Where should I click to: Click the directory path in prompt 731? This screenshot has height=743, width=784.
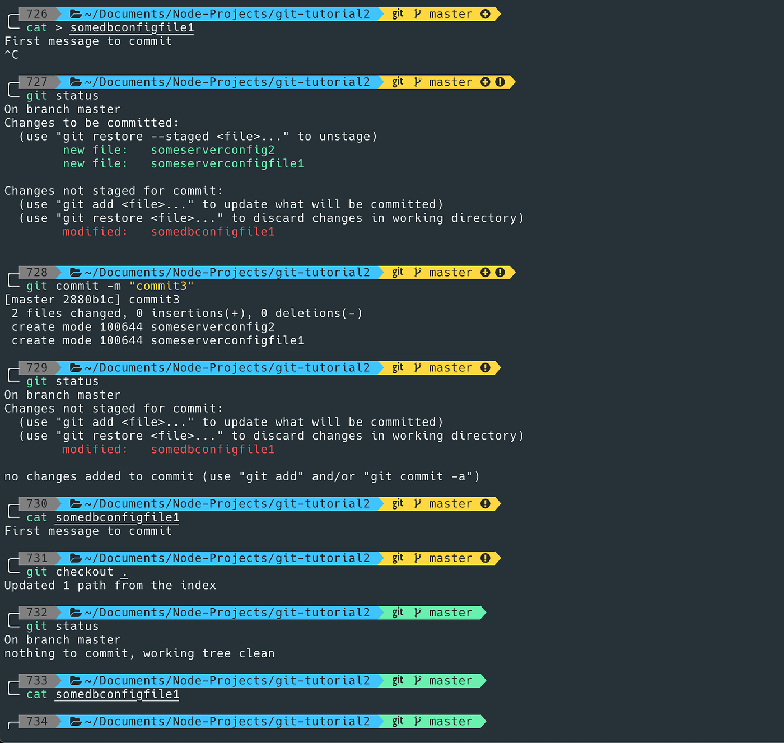click(x=227, y=558)
